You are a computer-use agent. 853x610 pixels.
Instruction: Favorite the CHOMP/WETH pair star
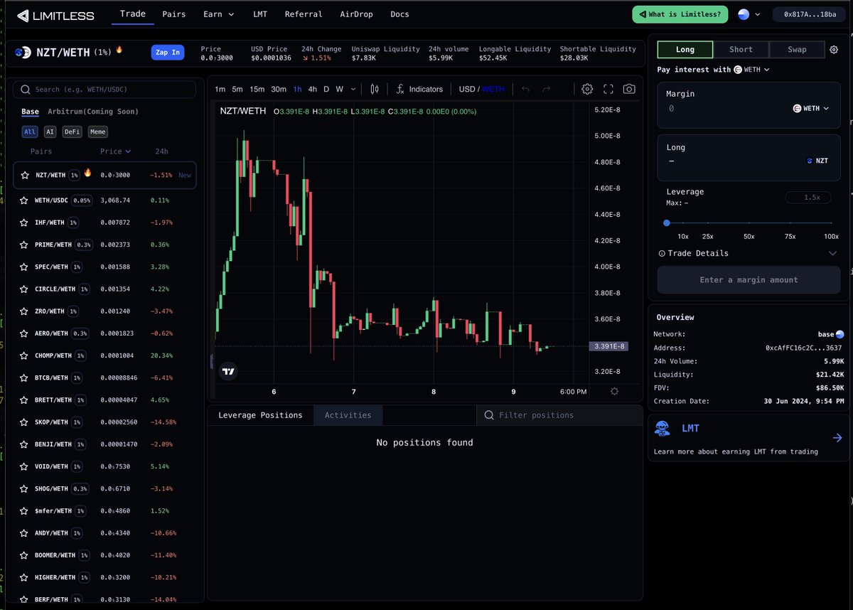tap(25, 355)
